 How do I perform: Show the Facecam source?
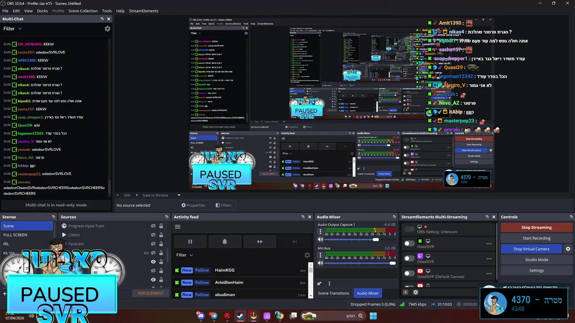153,244
